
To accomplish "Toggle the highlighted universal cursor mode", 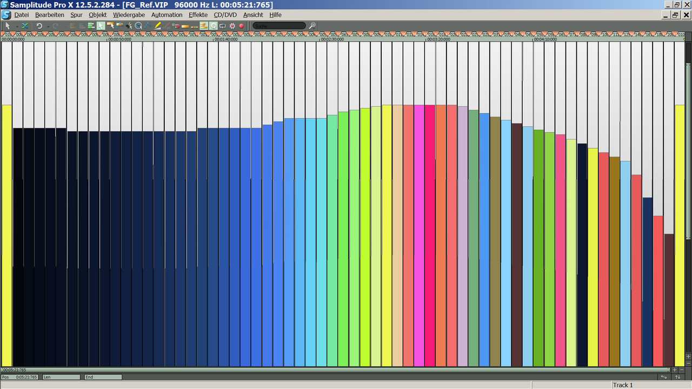I will (x=101, y=25).
